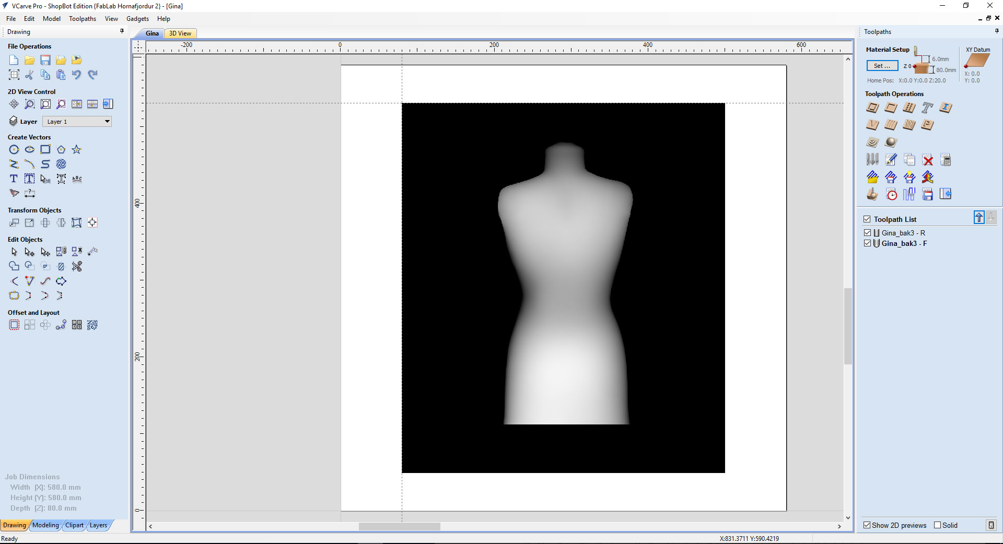Click the vertical scrollbar up arrow
The height and width of the screenshot is (544, 1003).
[x=848, y=59]
